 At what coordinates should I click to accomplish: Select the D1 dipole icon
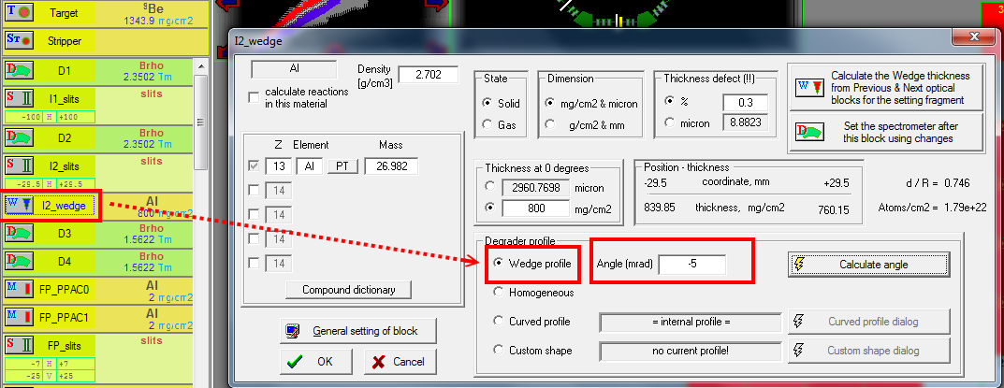click(x=18, y=71)
